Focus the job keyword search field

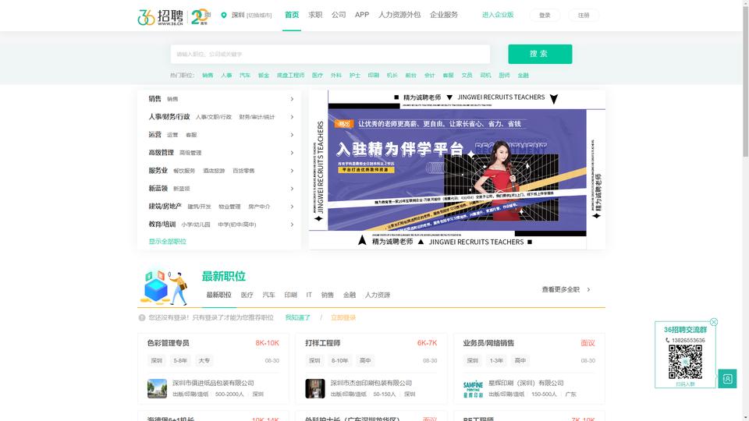pos(330,54)
